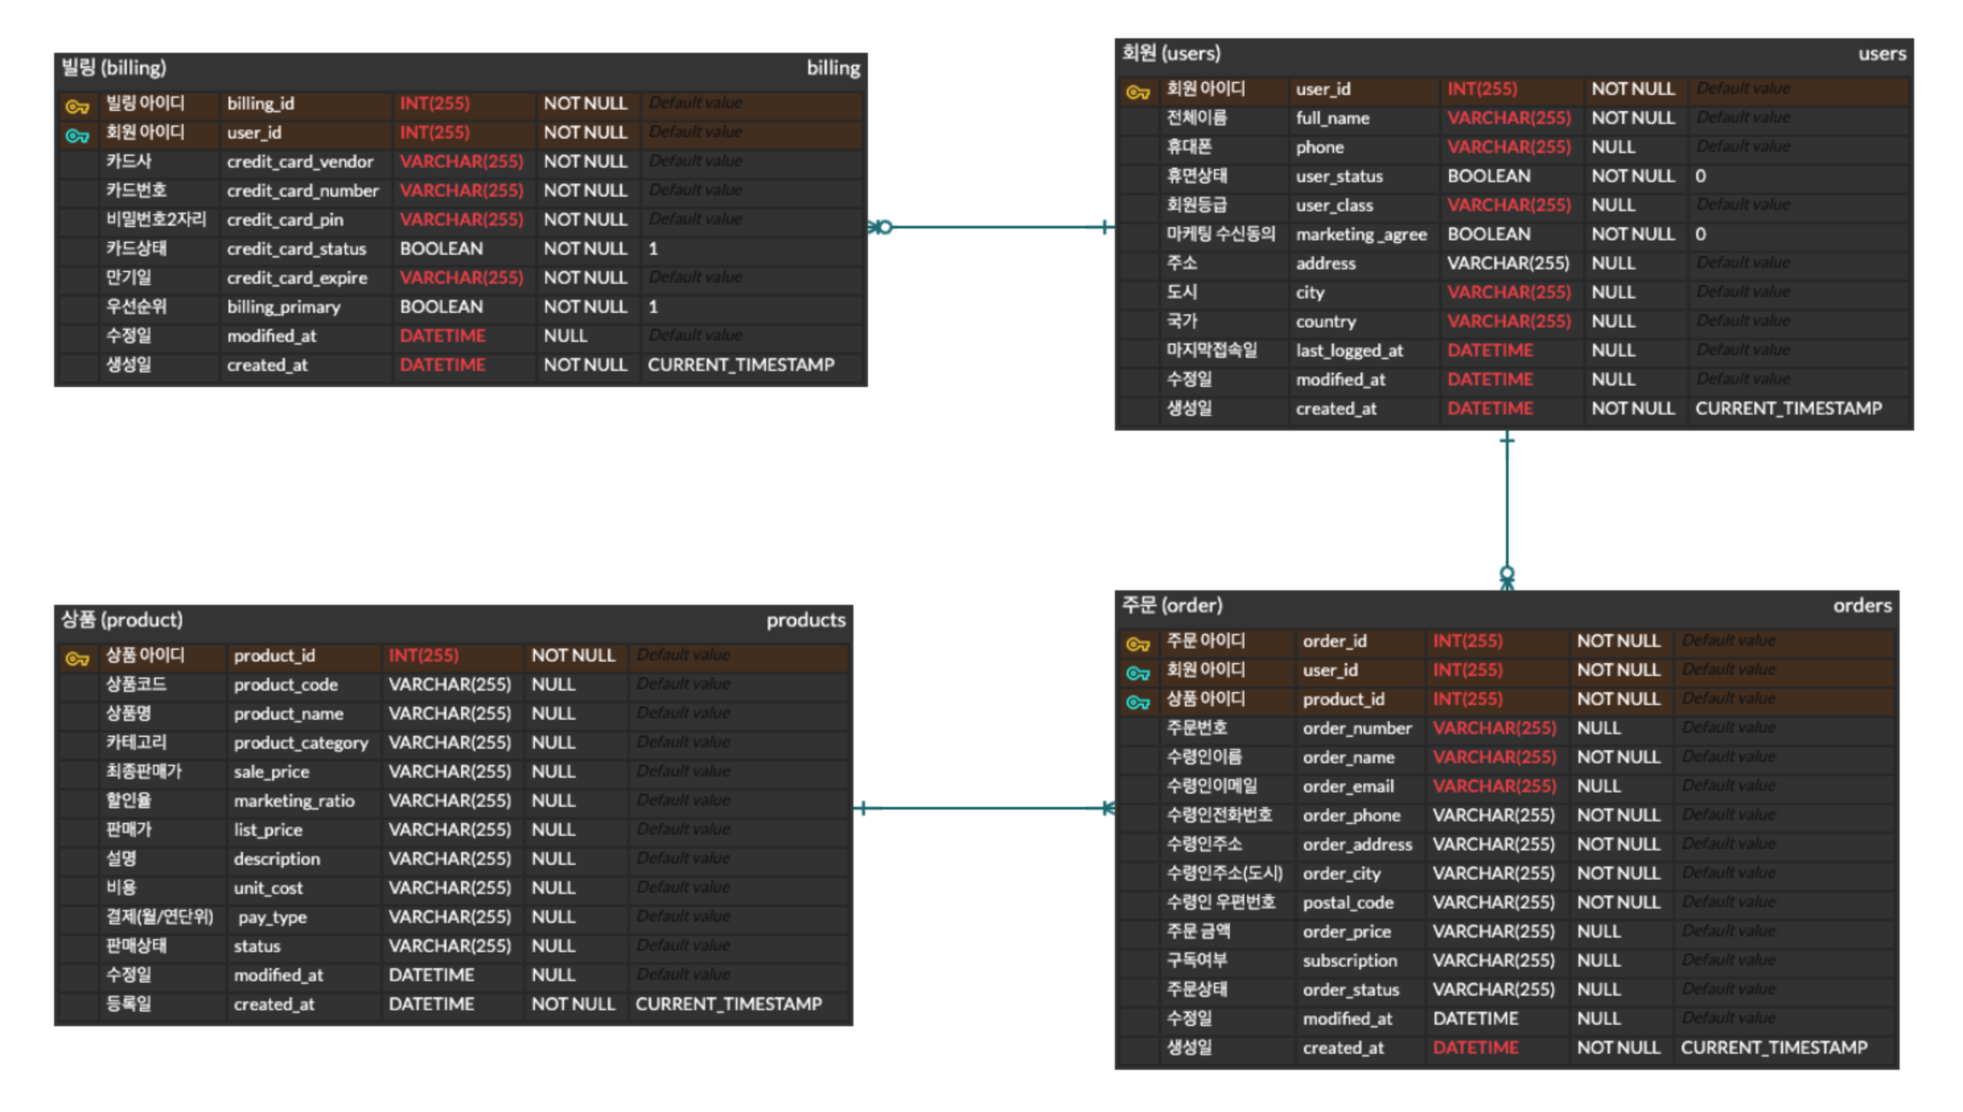Click the cyan foreign key icon in billing table
The height and width of the screenshot is (1112, 1963).
click(x=77, y=135)
